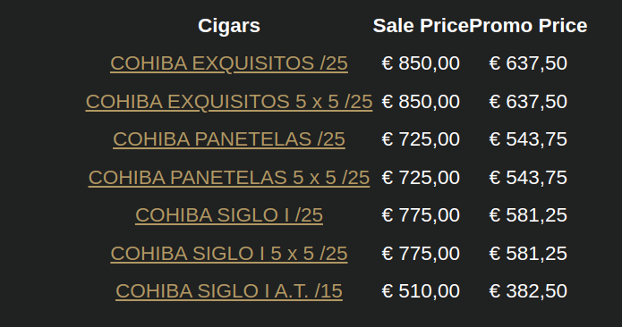Open the COHIBA EXQUISITOS 5 x 5 /25 link

[229, 101]
